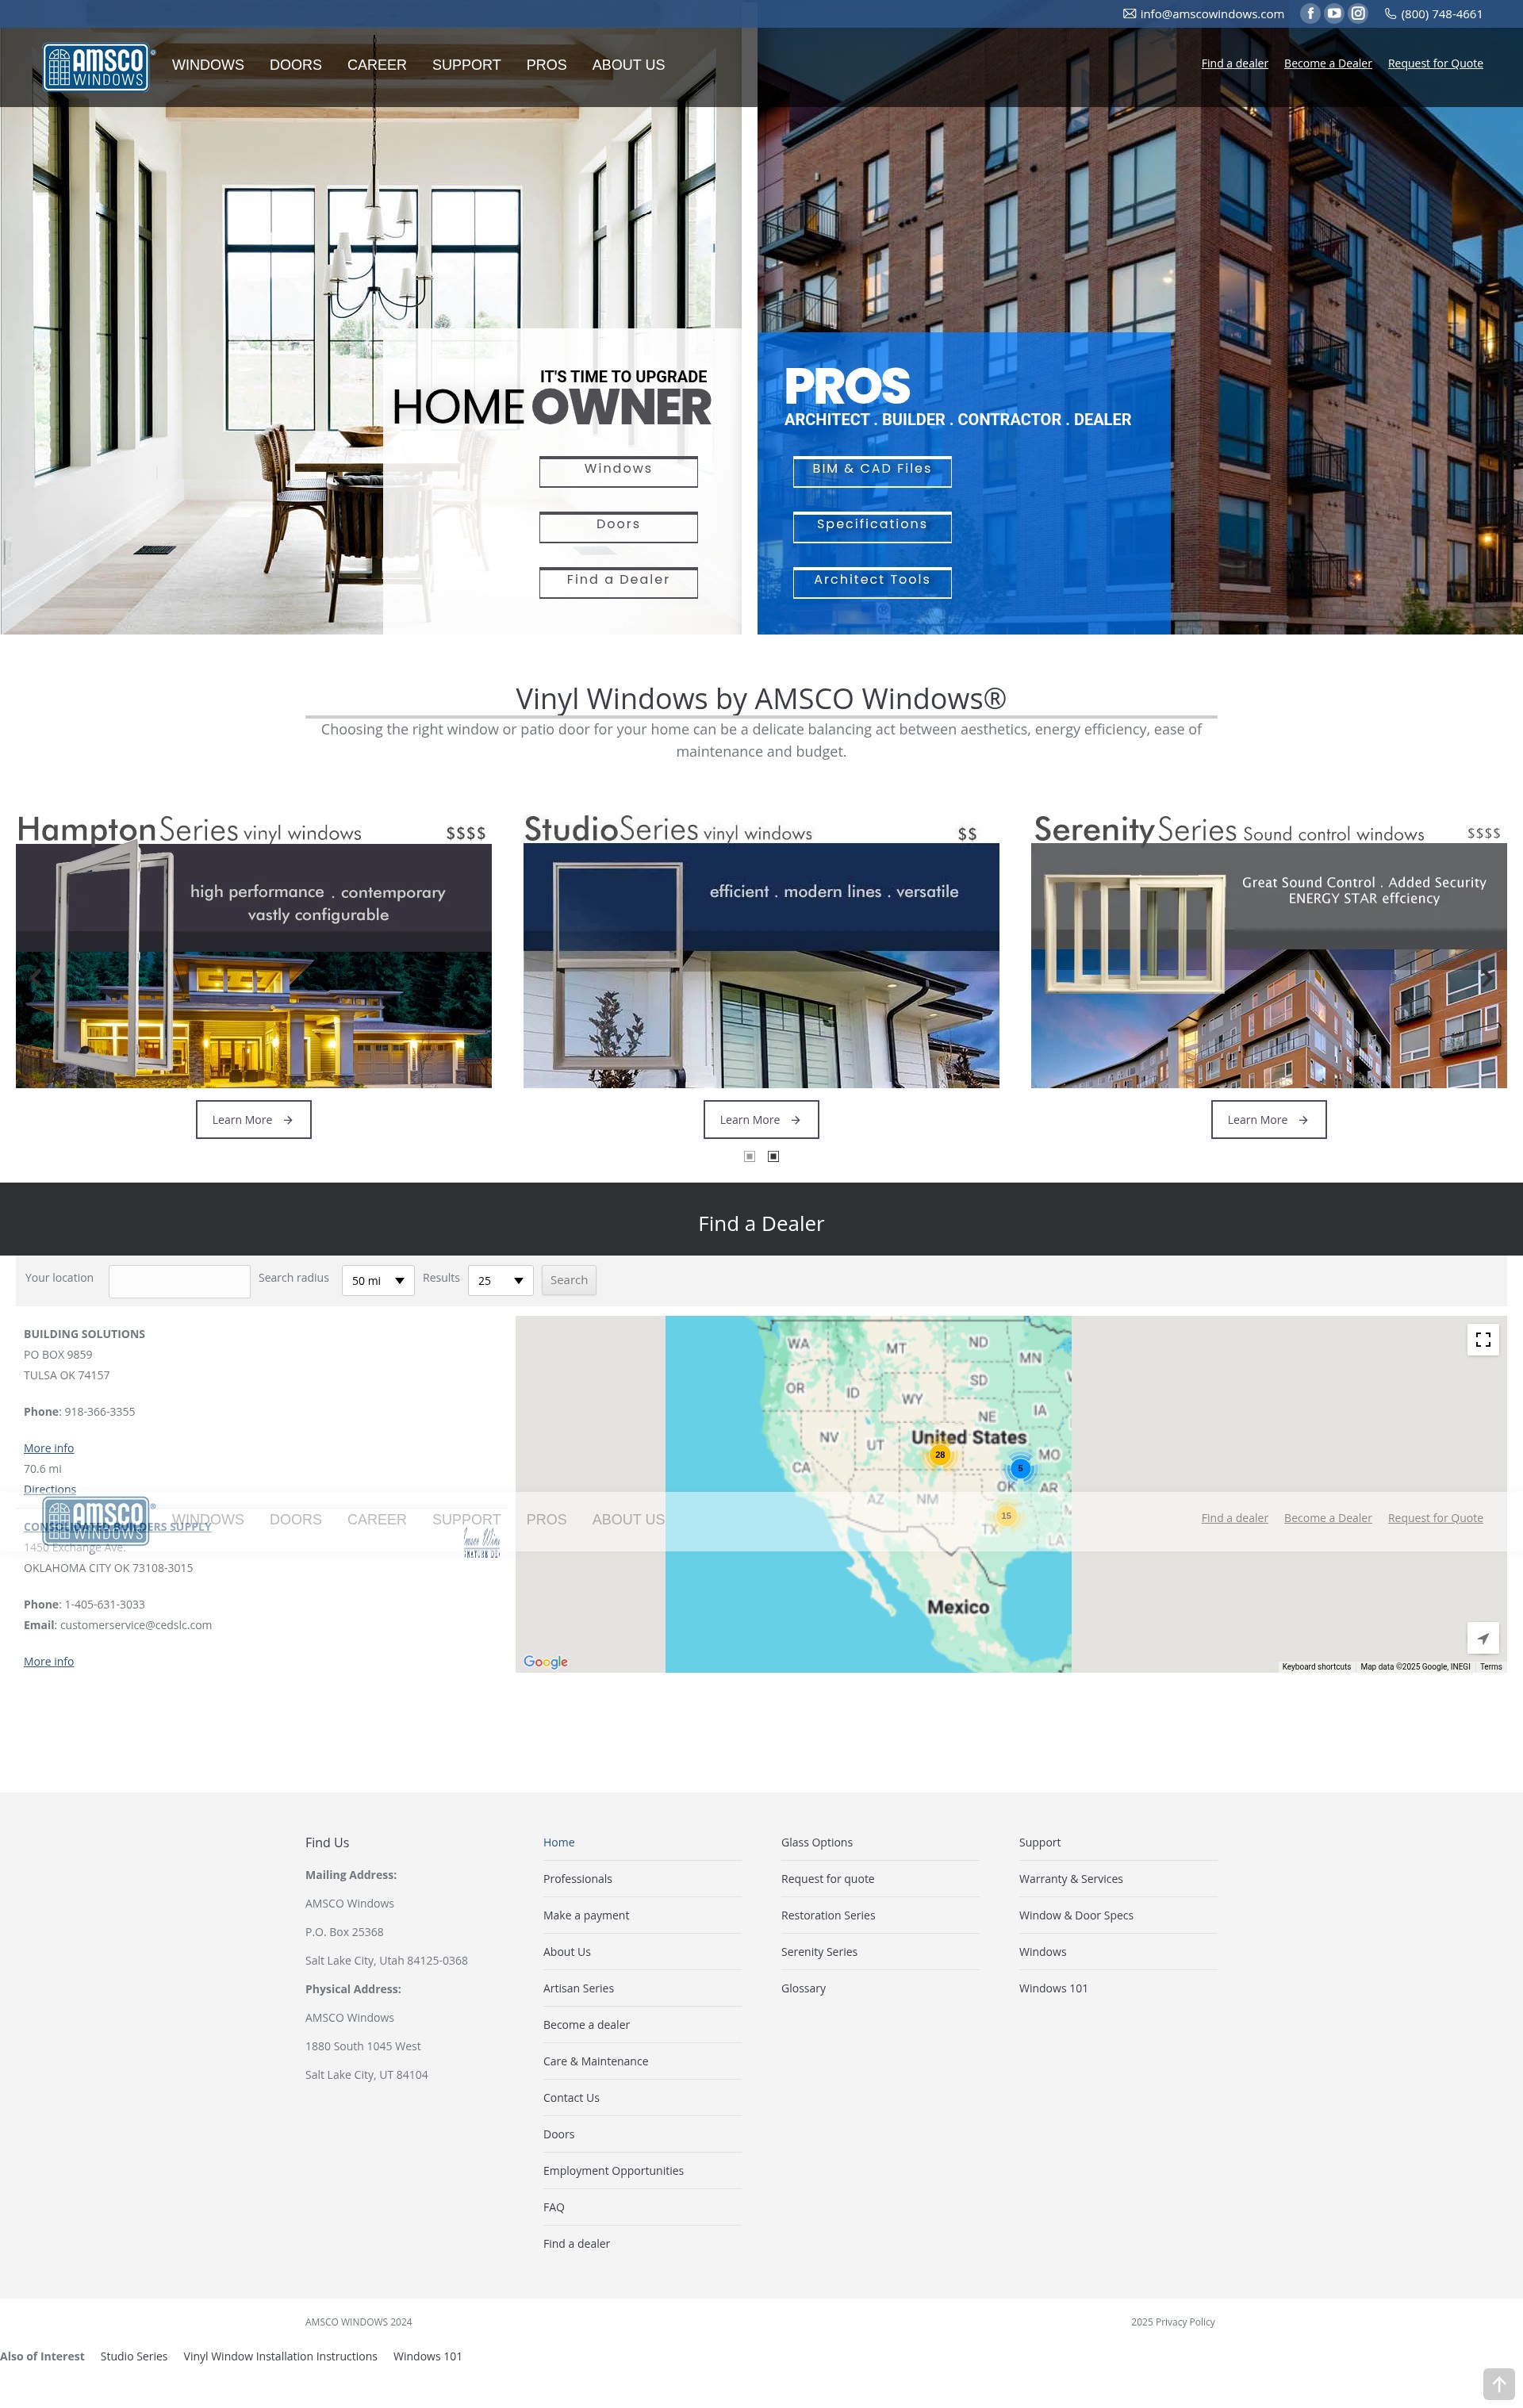Click the Windows button under Homeowner
This screenshot has height=2408, width=1523.
point(618,471)
